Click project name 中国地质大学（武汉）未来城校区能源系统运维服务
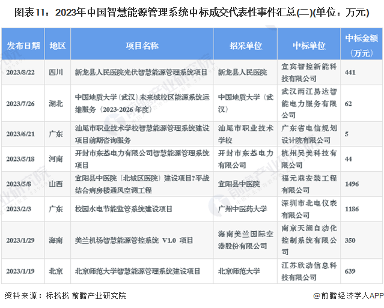 coord(142,103)
